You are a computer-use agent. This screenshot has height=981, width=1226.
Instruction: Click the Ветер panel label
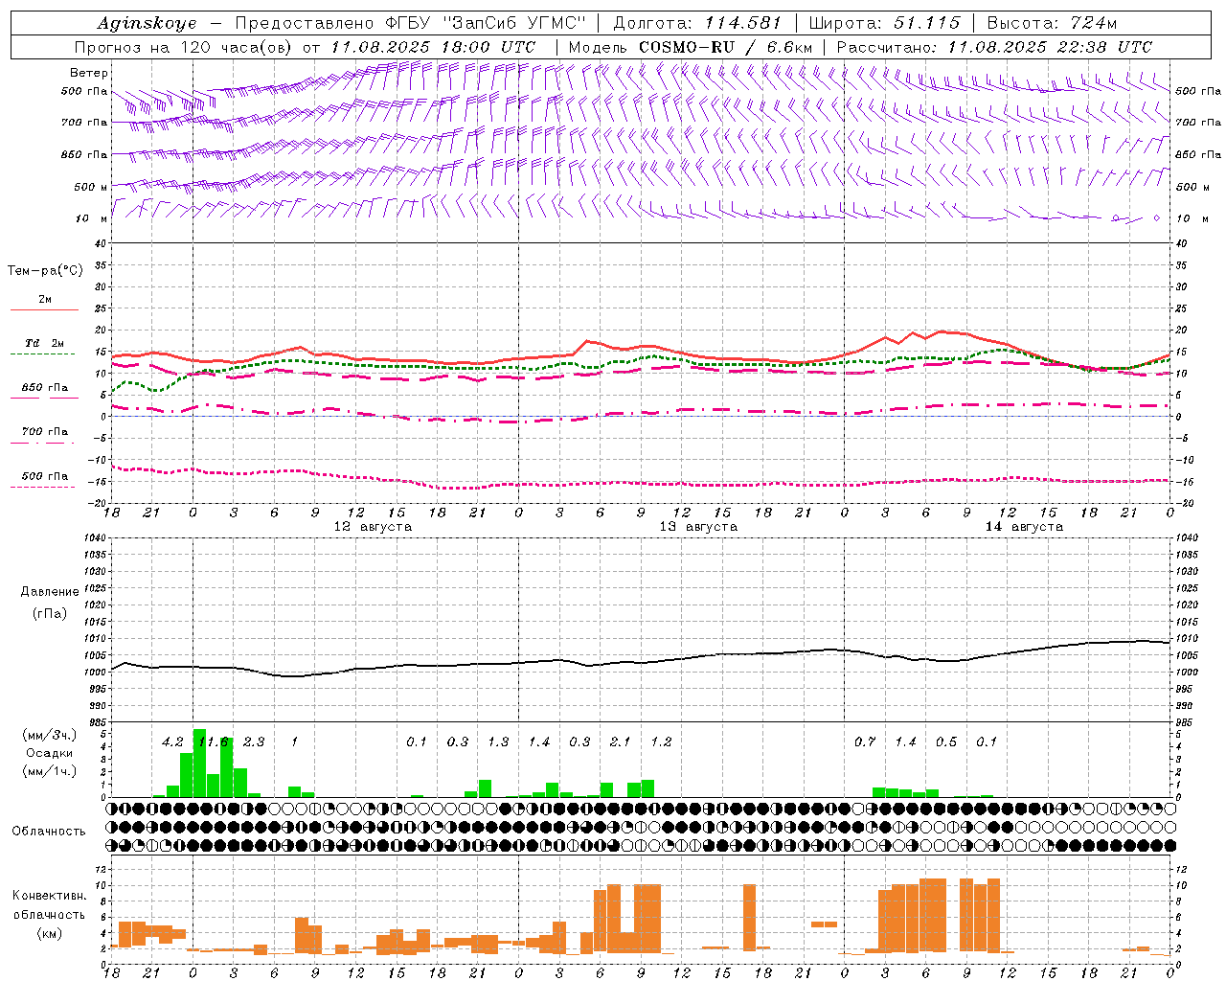tap(88, 73)
